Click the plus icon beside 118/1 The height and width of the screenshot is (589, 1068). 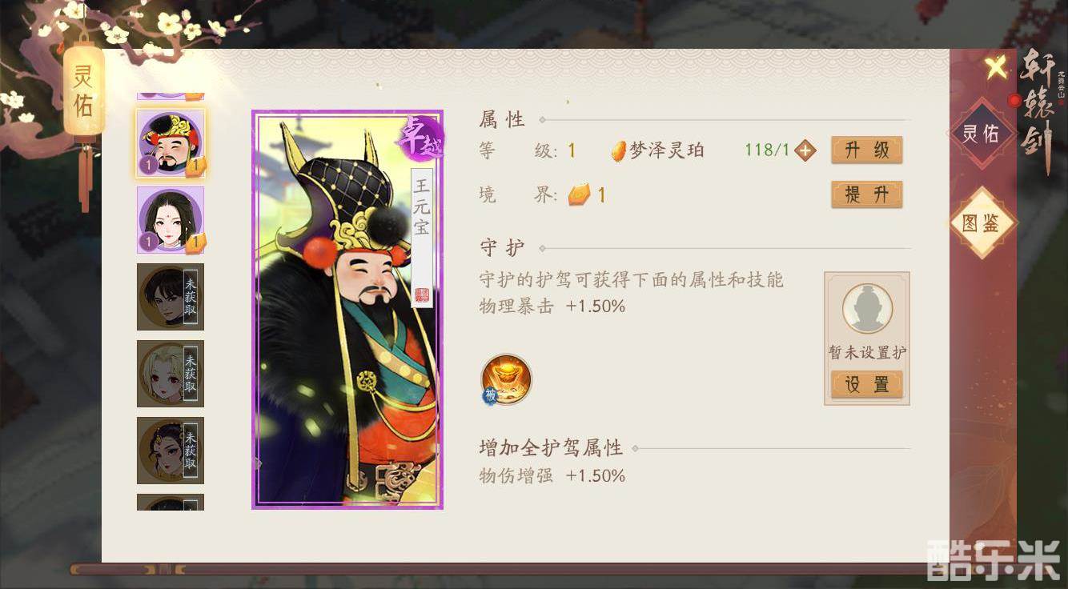pyautogui.click(x=805, y=150)
